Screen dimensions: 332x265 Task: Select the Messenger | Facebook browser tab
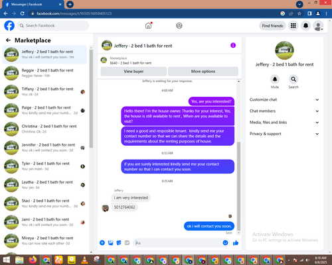tap(33, 5)
